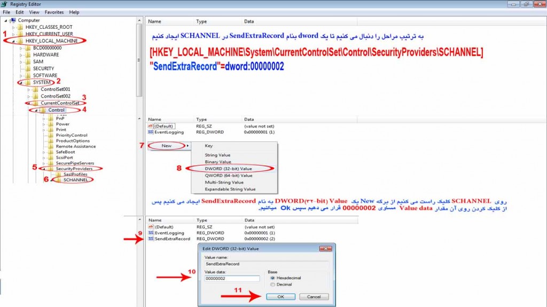This screenshot has width=547, height=307.
Task: Click the Value data input field
Action: click(232, 278)
